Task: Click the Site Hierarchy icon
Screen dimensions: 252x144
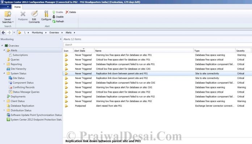Action: pos(8,69)
